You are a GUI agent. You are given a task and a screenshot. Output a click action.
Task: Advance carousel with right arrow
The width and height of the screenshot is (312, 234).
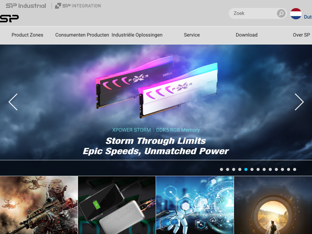(x=299, y=102)
